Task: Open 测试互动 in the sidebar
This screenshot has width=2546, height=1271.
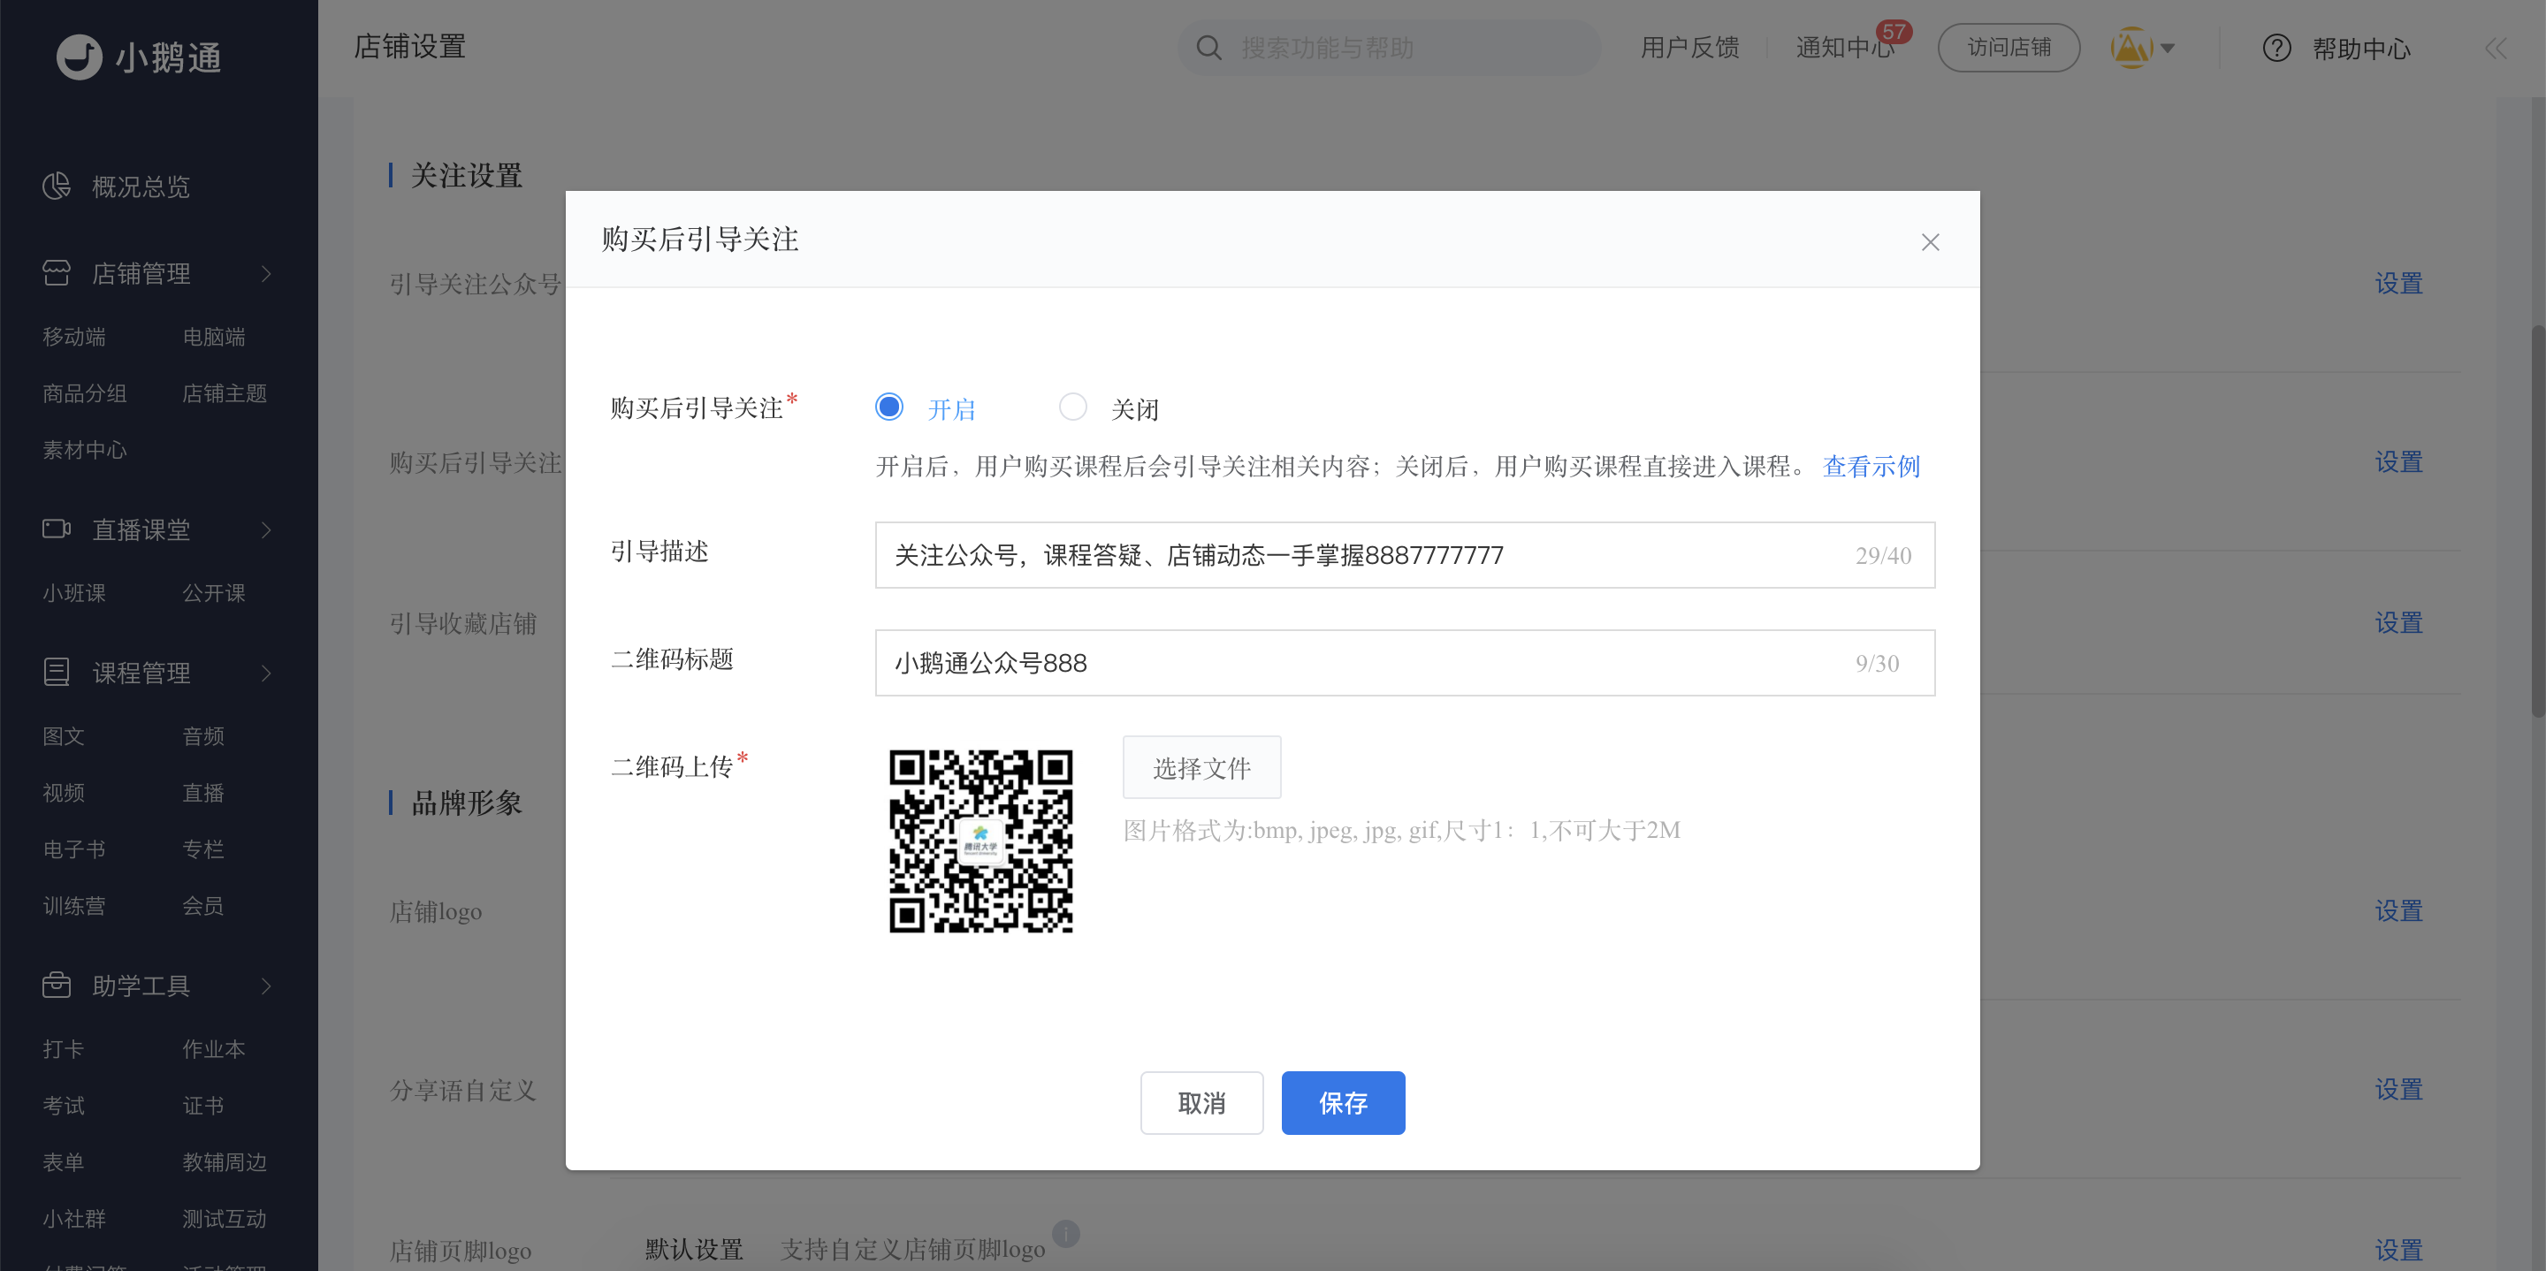Action: (x=225, y=1219)
